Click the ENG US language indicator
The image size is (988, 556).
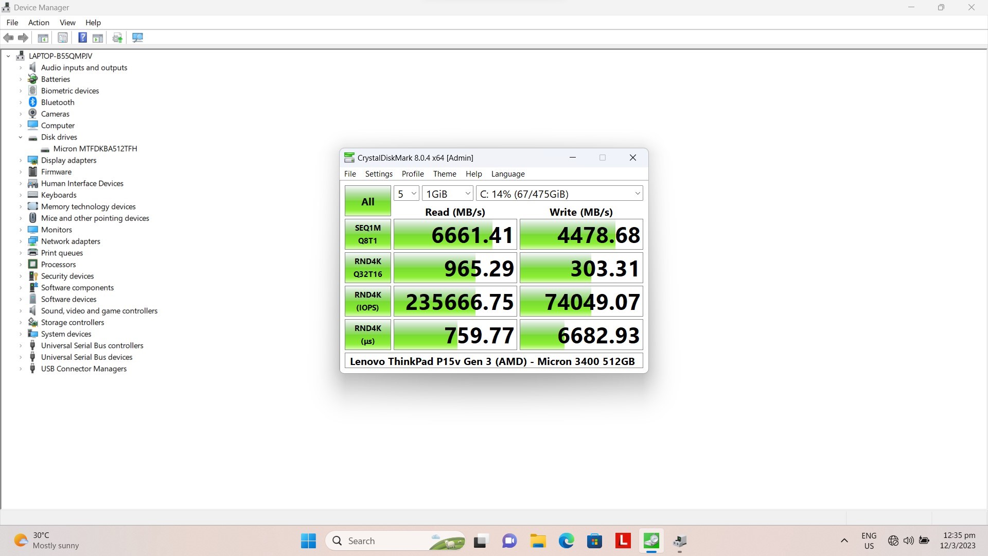[x=869, y=541]
